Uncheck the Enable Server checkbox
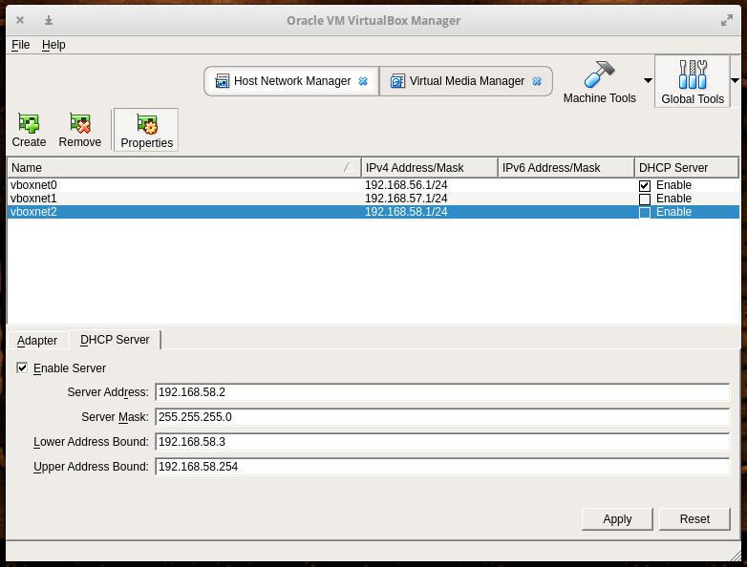 click(x=22, y=367)
